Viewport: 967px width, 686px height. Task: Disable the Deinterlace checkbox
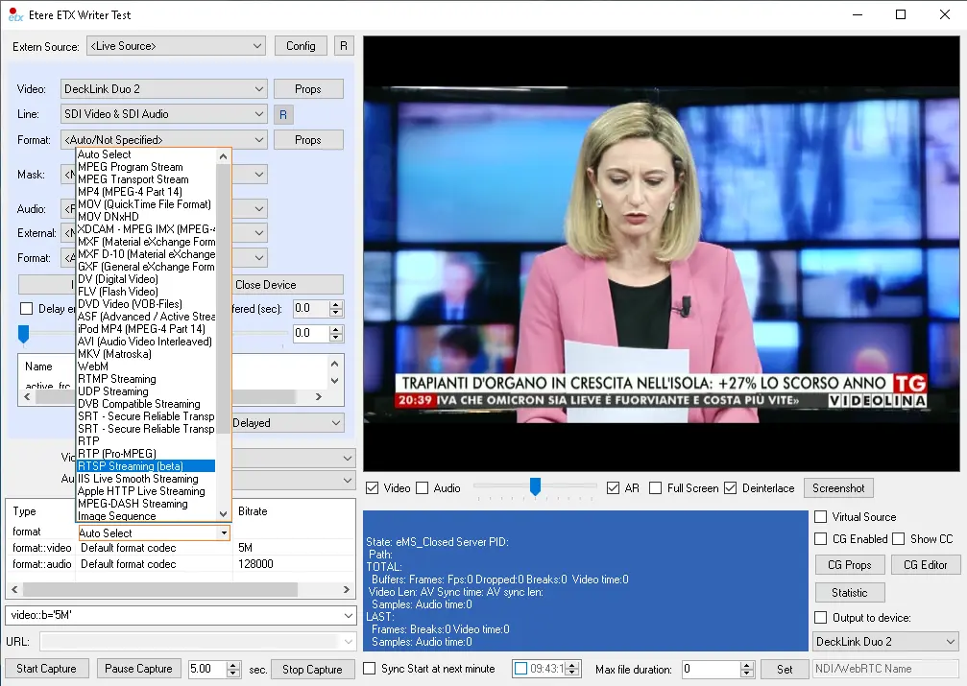730,488
